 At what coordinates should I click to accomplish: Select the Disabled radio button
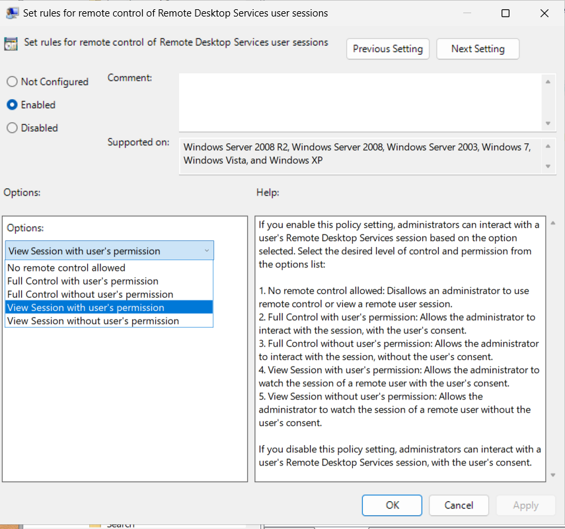click(x=12, y=128)
